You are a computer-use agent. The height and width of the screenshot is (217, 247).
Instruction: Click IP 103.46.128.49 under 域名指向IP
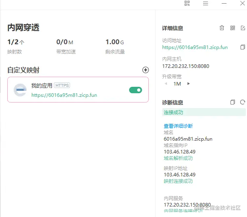pyautogui.click(x=179, y=151)
